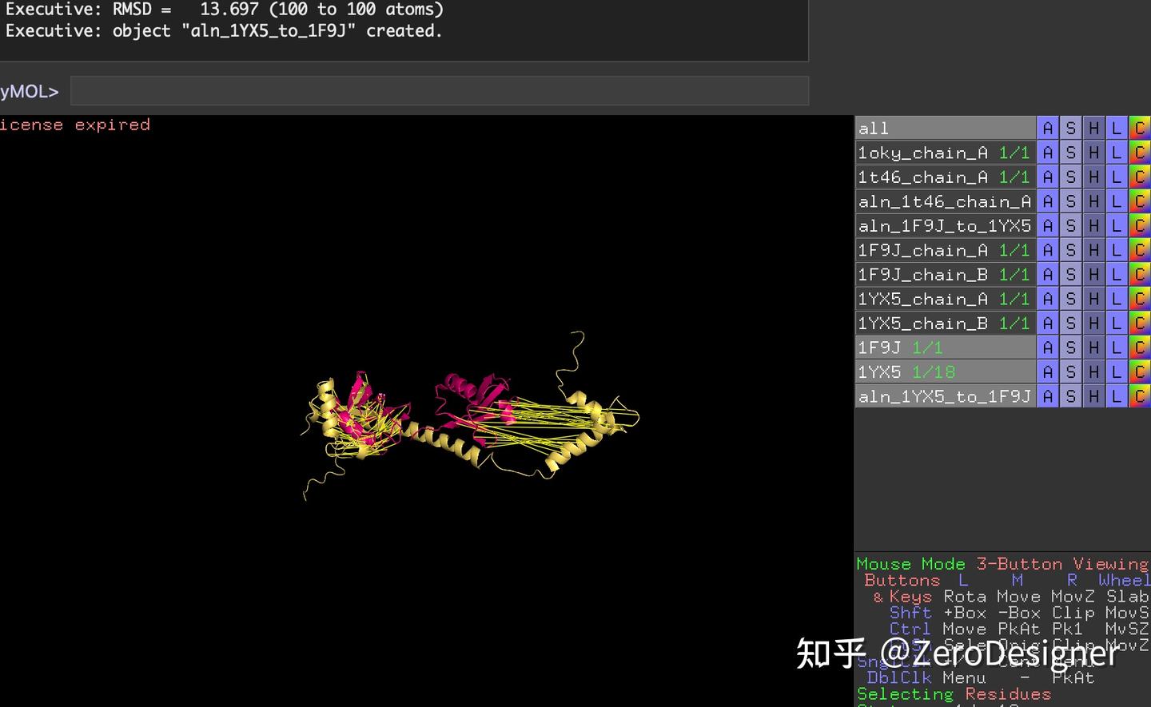Click the Show (S) button for 1F9J

1070,347
